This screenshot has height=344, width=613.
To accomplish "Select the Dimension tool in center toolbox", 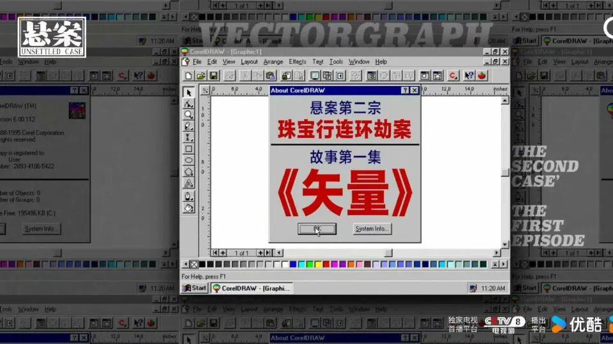I will pos(188,138).
